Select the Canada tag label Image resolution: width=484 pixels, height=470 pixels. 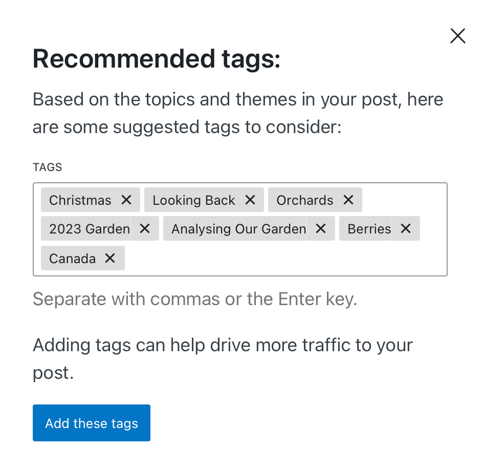[x=72, y=259]
